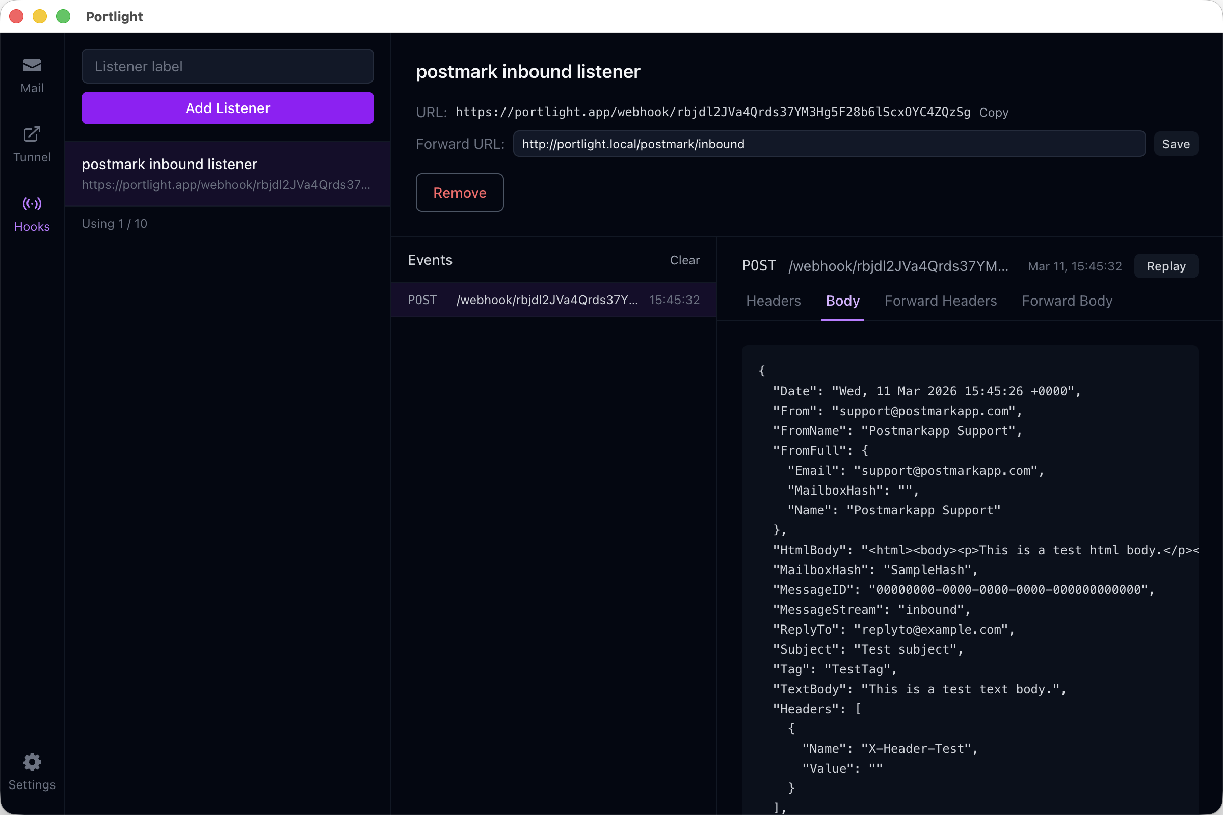The width and height of the screenshot is (1223, 815).
Task: Click the red close window button
Action: coord(17,17)
